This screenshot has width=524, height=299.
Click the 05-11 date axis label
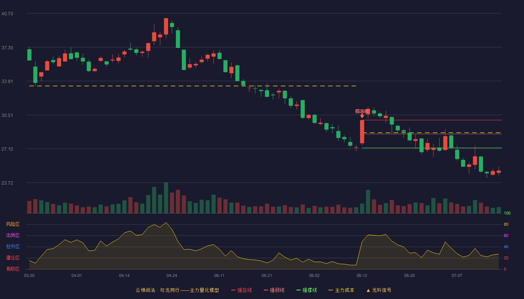point(219,275)
